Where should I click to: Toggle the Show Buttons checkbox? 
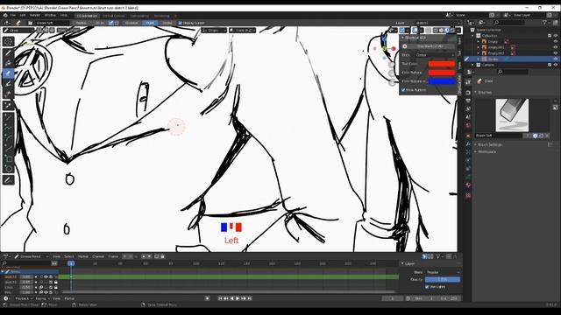pyautogui.click(x=403, y=90)
